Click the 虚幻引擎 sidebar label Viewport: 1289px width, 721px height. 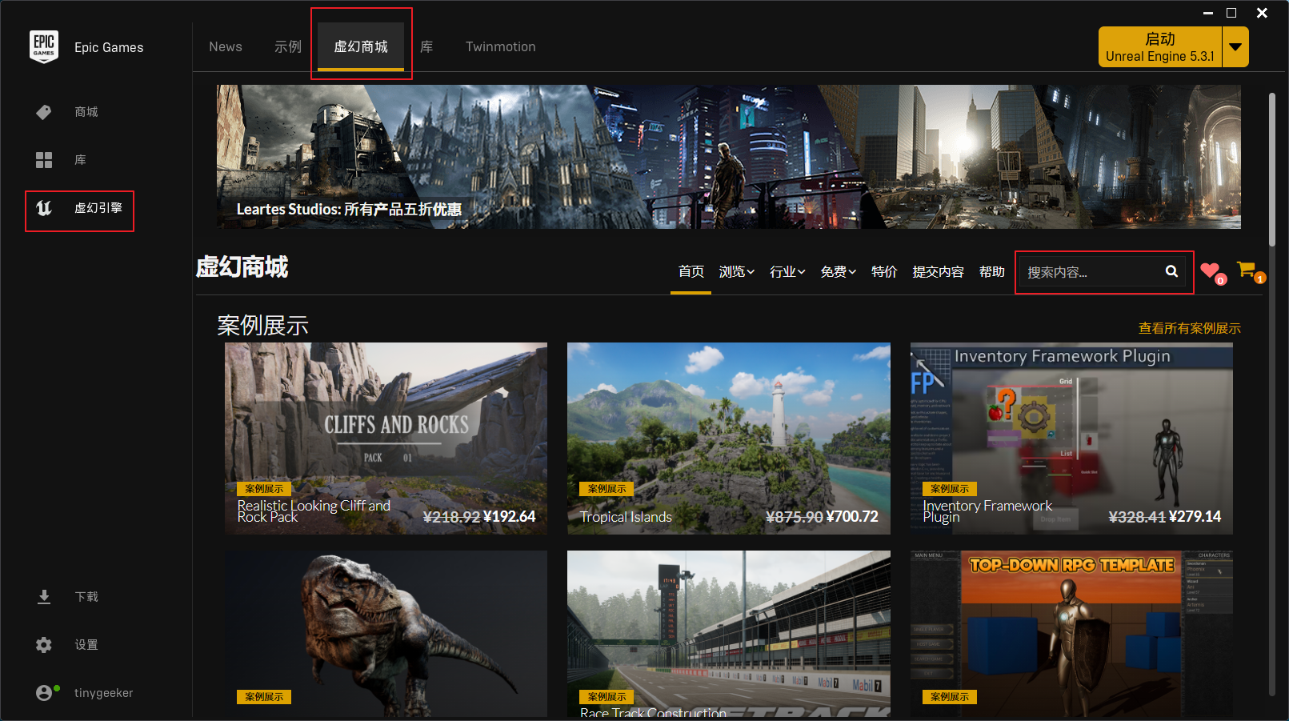click(x=98, y=208)
